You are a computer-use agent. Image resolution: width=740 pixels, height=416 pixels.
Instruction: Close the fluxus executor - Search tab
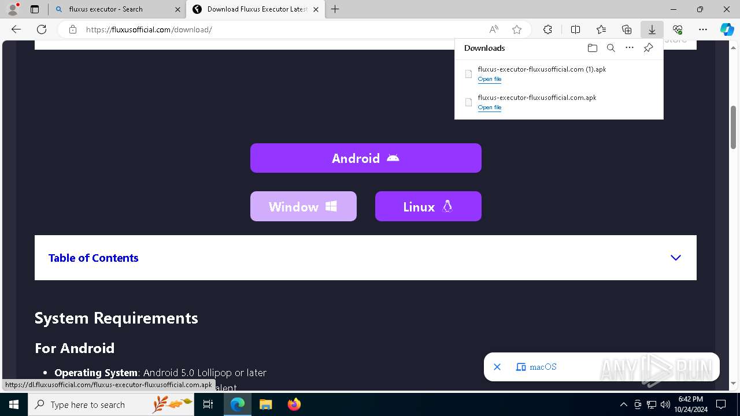point(177,9)
